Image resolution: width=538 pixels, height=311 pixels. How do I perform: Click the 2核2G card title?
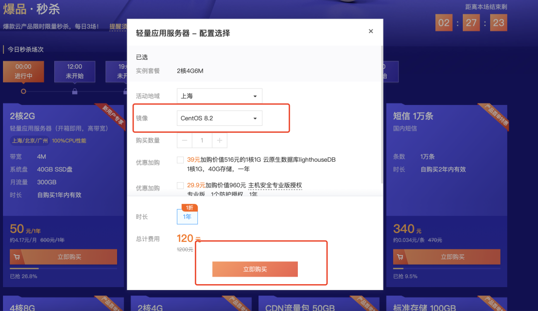(x=22, y=116)
